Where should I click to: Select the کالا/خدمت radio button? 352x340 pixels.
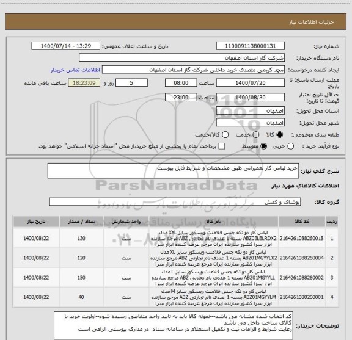[x=225, y=135]
